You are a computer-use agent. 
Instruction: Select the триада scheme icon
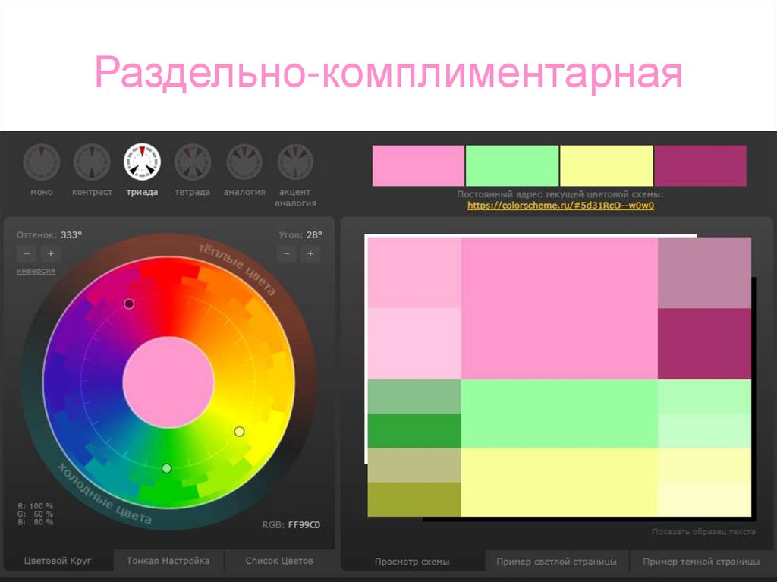tap(142, 162)
